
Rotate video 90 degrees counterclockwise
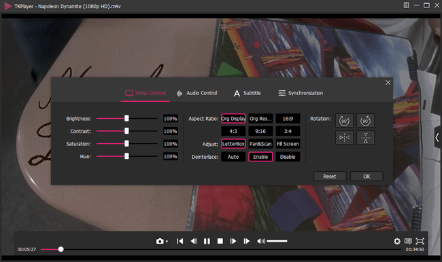point(366,121)
